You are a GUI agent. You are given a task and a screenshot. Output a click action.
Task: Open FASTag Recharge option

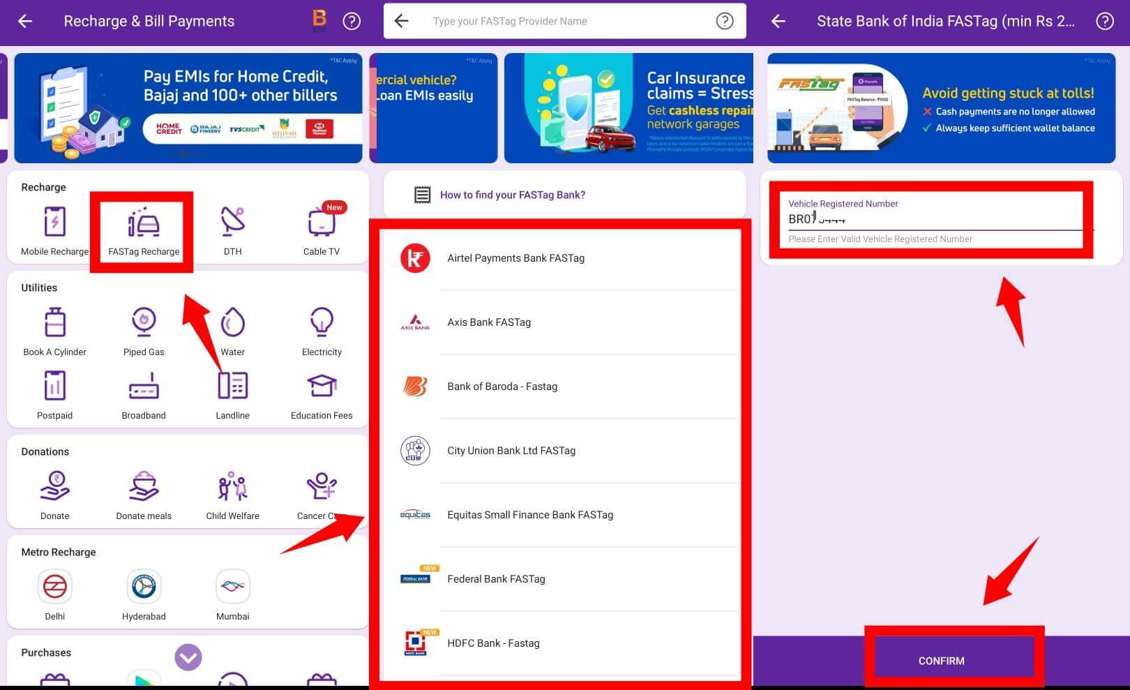point(144,231)
